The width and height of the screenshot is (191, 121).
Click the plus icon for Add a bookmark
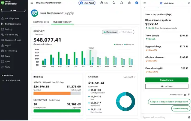click(x=3, y=80)
